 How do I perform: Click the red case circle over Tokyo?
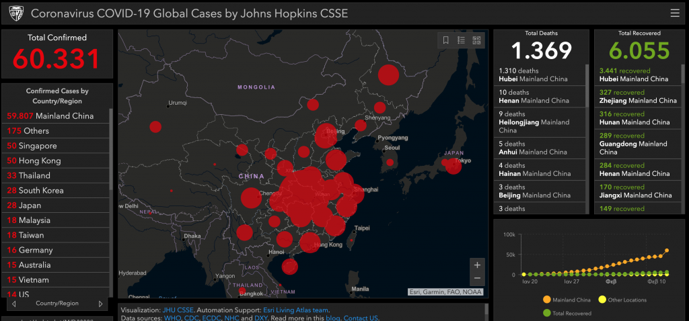(454, 164)
